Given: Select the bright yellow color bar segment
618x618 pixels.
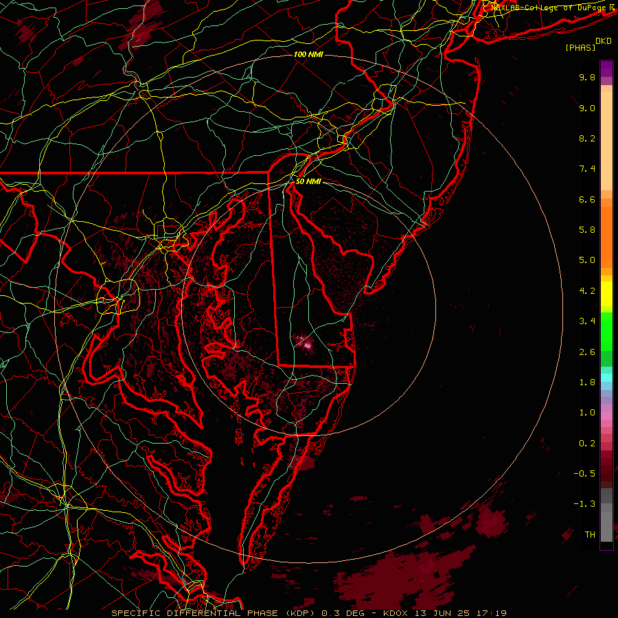Looking at the screenshot, I should click(x=606, y=294).
